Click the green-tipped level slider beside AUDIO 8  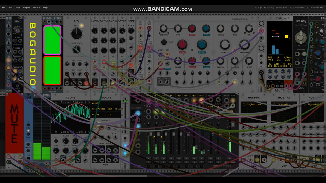click(125, 101)
